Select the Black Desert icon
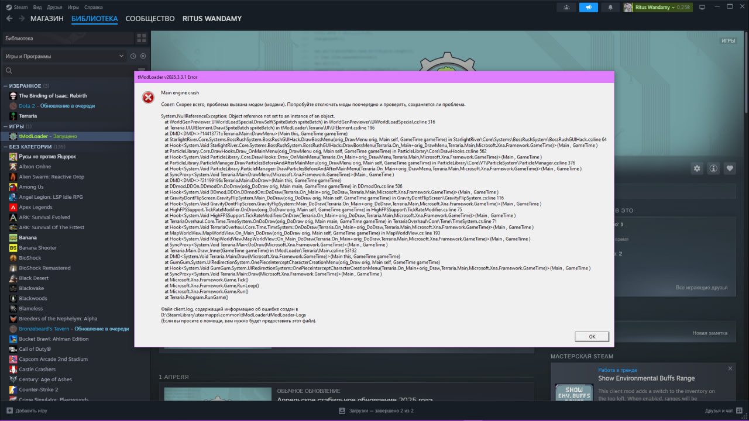Viewport: 749px width, 421px height. (x=13, y=278)
